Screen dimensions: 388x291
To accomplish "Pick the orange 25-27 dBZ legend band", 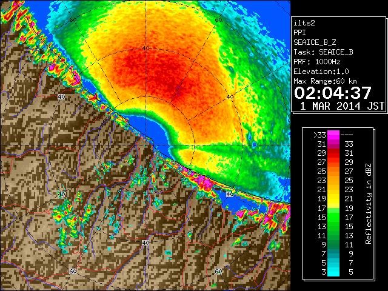I will 333,171.
